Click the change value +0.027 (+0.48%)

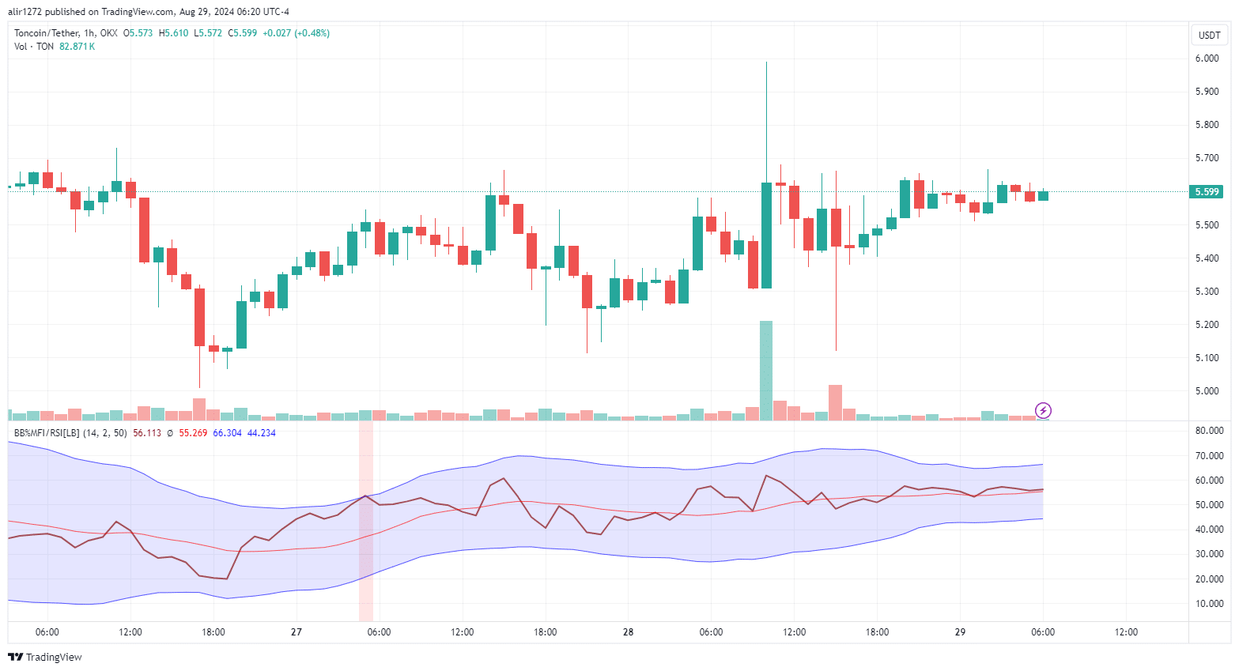pos(297,33)
